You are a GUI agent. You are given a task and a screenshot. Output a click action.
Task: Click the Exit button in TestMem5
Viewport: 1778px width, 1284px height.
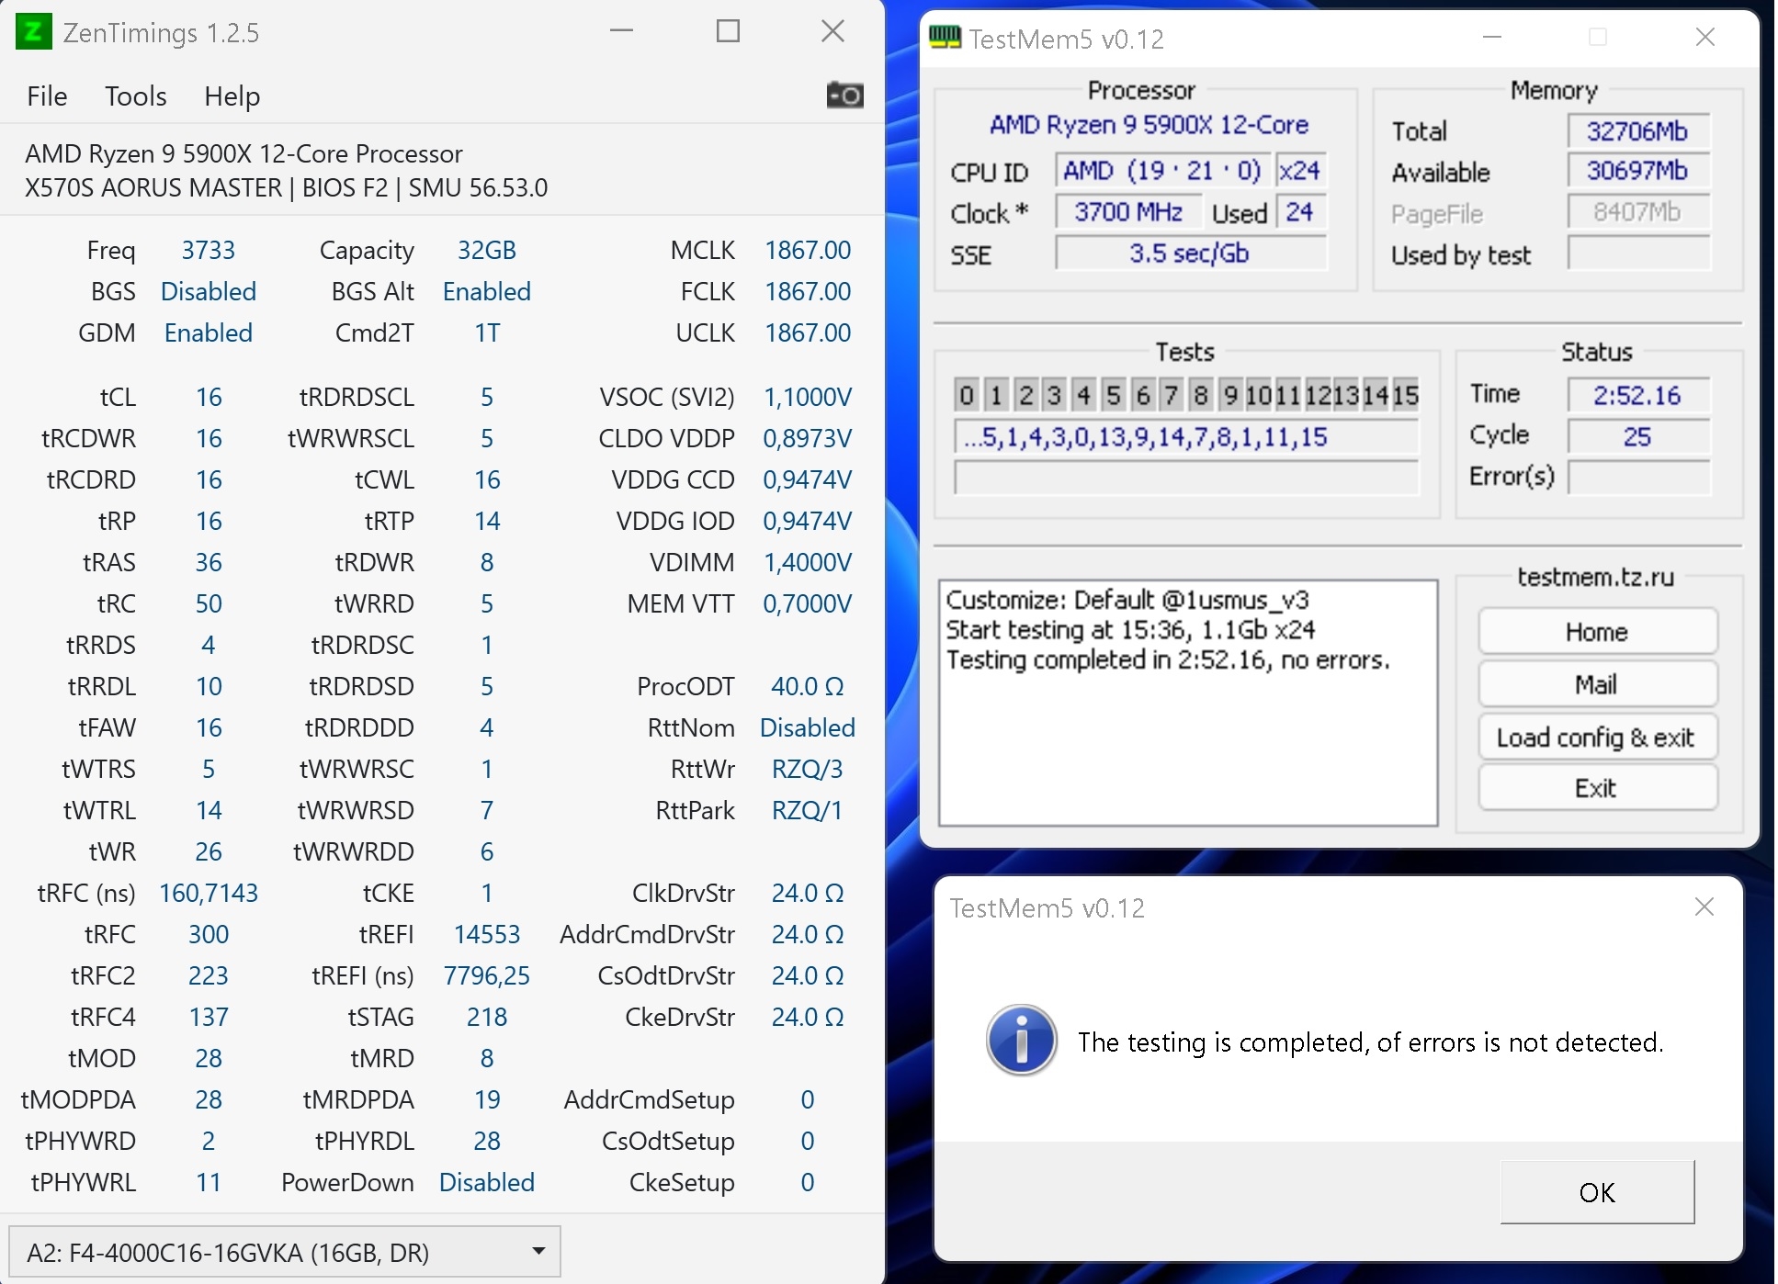[1596, 788]
